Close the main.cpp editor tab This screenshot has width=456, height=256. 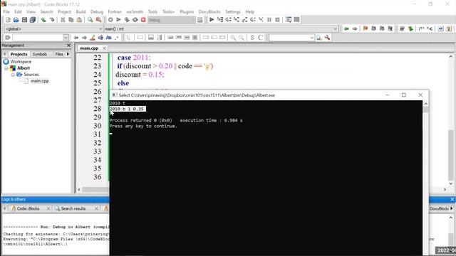pos(104,48)
